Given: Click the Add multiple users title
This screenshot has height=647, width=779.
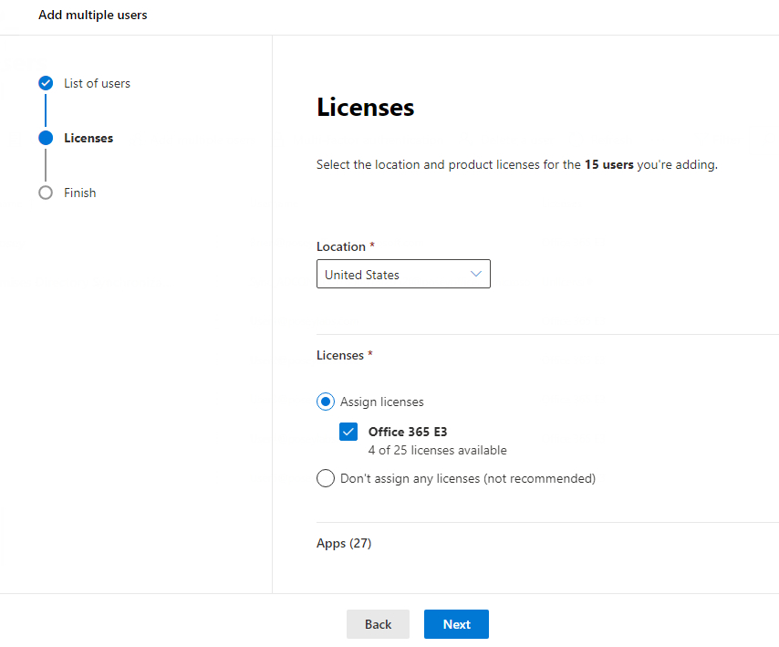Looking at the screenshot, I should tap(93, 15).
